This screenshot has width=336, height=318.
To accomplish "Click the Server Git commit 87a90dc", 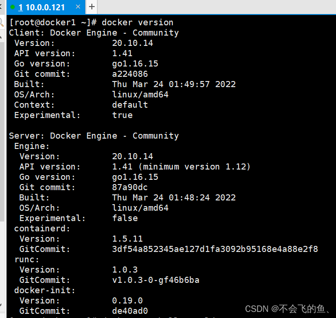I will 130,187.
